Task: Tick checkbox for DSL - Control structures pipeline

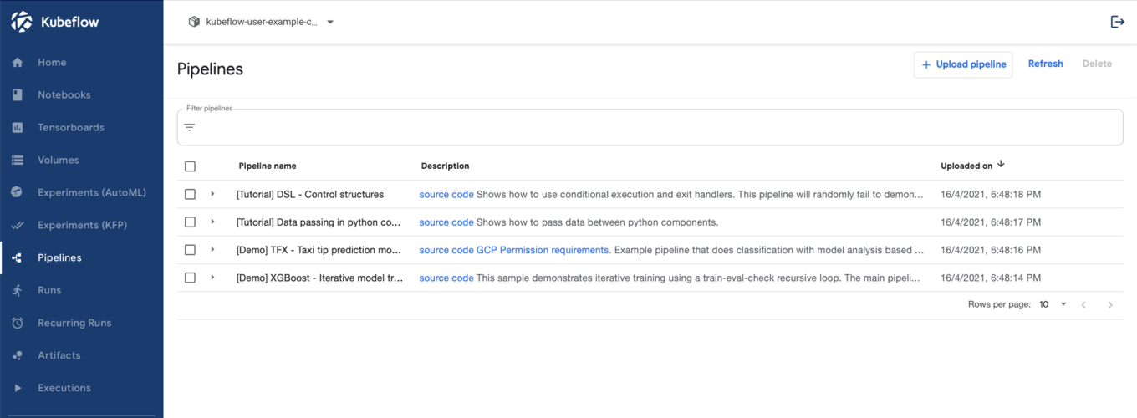Action: coord(190,194)
